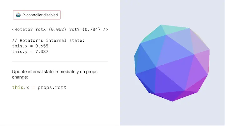Image resolution: width=225 pixels, height=126 pixels.
Task: Click the teal top face of polyhedron
Action: [x=174, y=29]
